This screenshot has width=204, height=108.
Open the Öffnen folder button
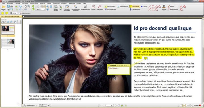click(3, 8)
